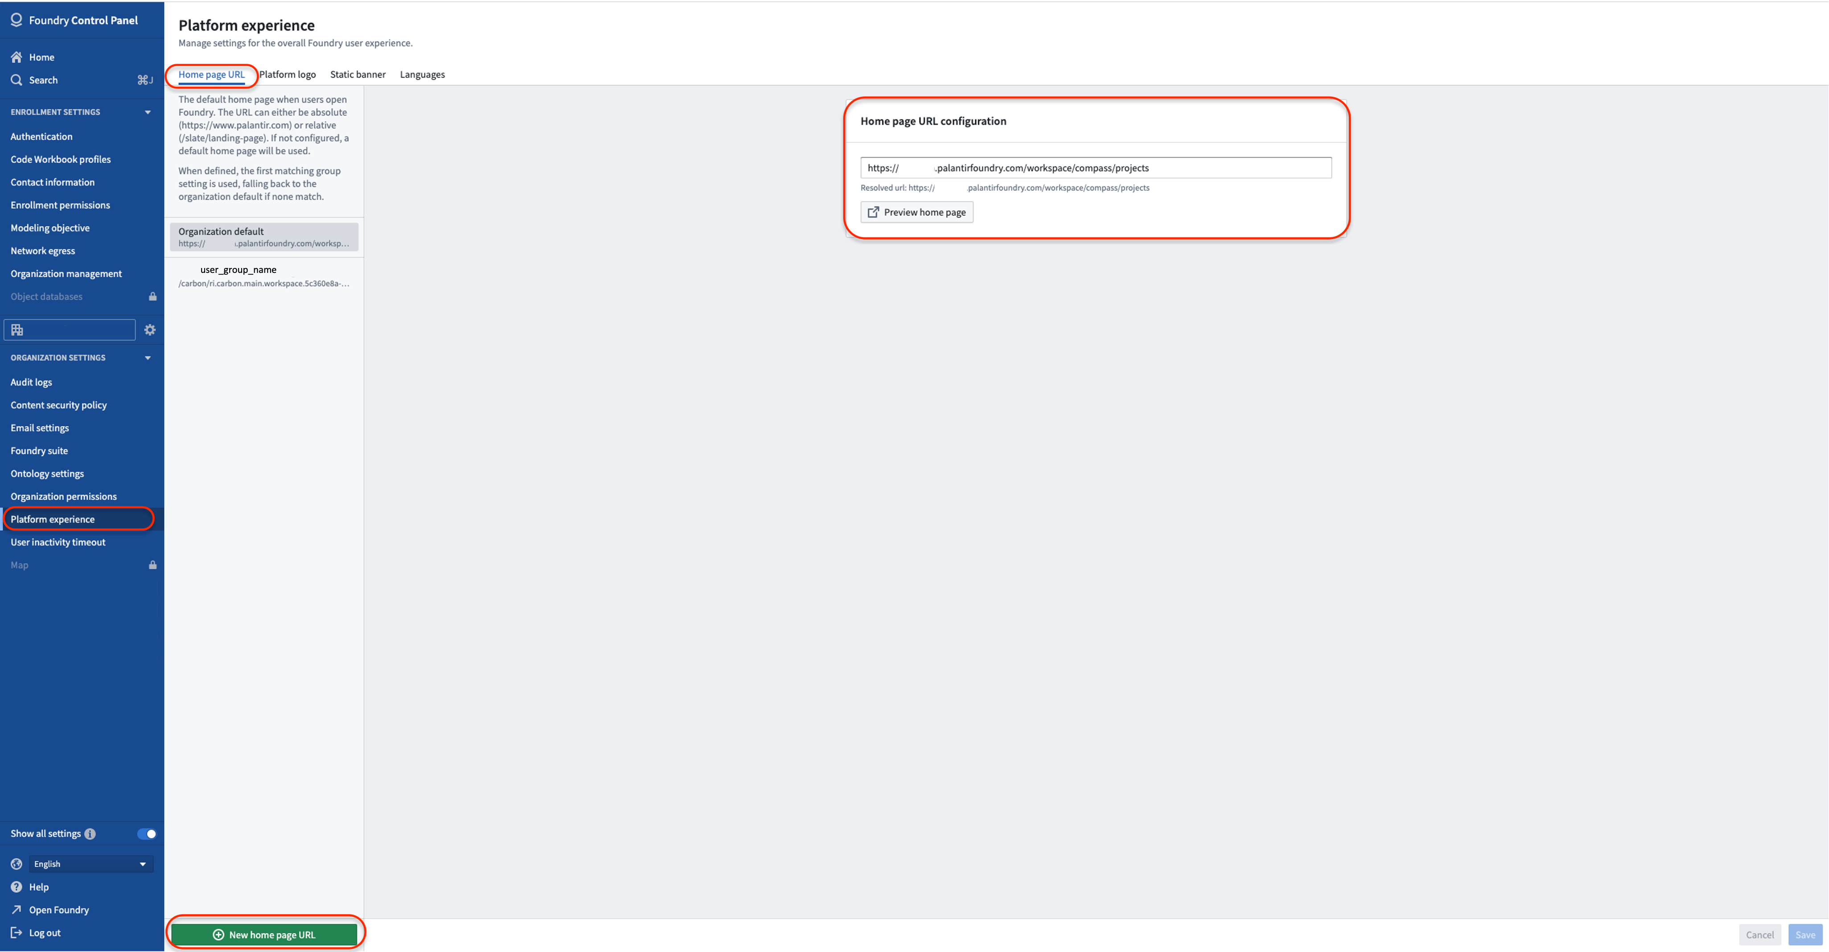Click the Preview home page external link icon
The width and height of the screenshot is (1829, 952).
[x=873, y=212]
